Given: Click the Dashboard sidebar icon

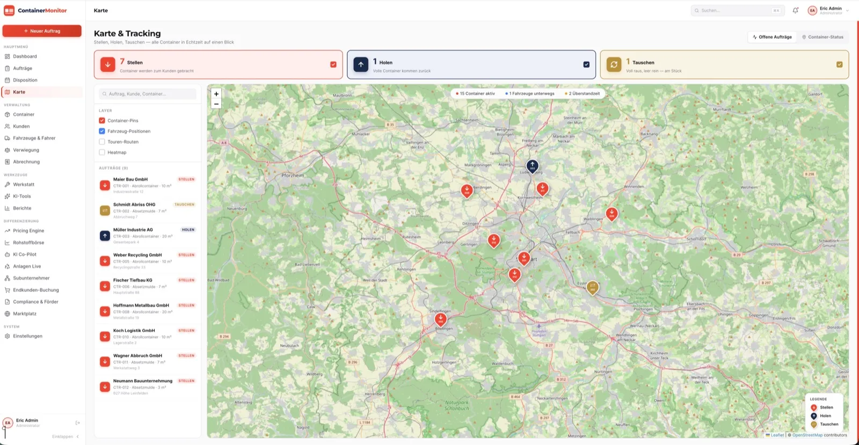Looking at the screenshot, I should pyautogui.click(x=8, y=56).
